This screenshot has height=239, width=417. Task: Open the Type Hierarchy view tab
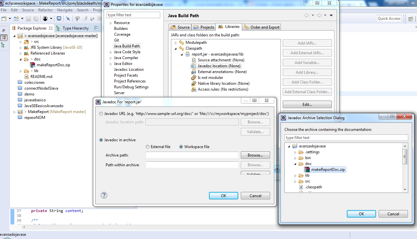coord(72,28)
